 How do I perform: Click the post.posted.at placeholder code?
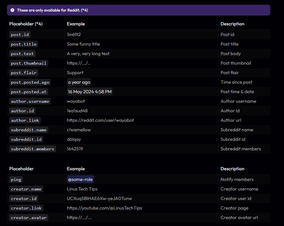(x=29, y=92)
